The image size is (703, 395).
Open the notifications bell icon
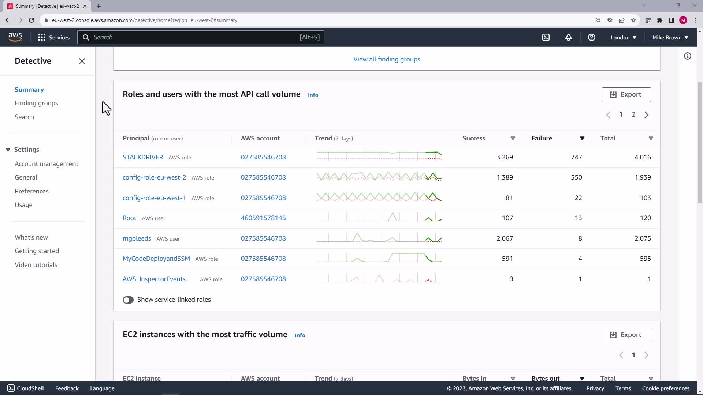click(569, 37)
